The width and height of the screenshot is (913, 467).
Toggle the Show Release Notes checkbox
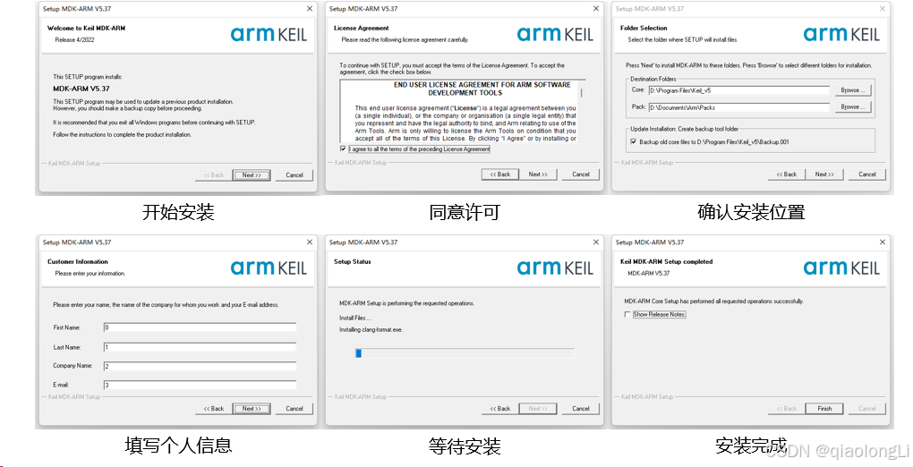point(627,314)
